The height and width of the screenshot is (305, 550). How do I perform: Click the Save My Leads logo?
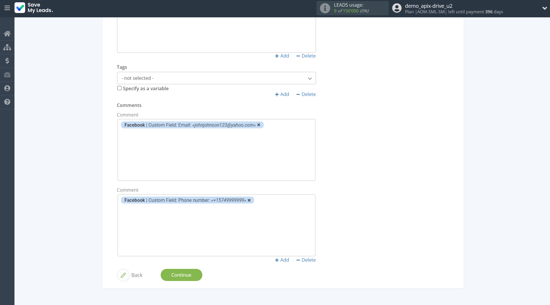(34, 8)
